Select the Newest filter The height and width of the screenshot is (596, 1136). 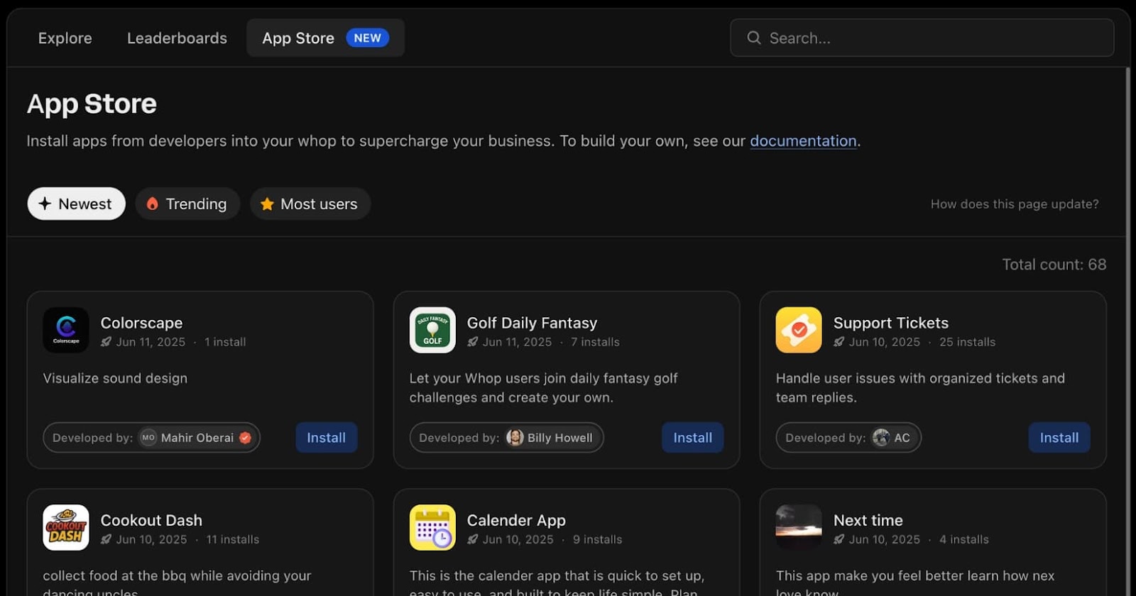[x=76, y=204]
